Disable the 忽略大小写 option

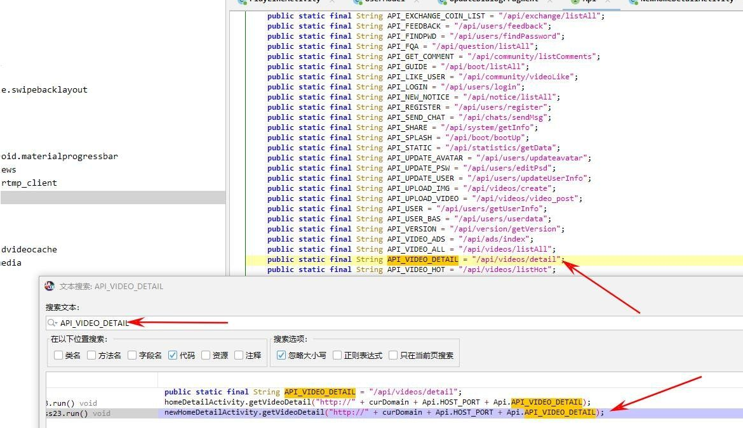point(282,355)
